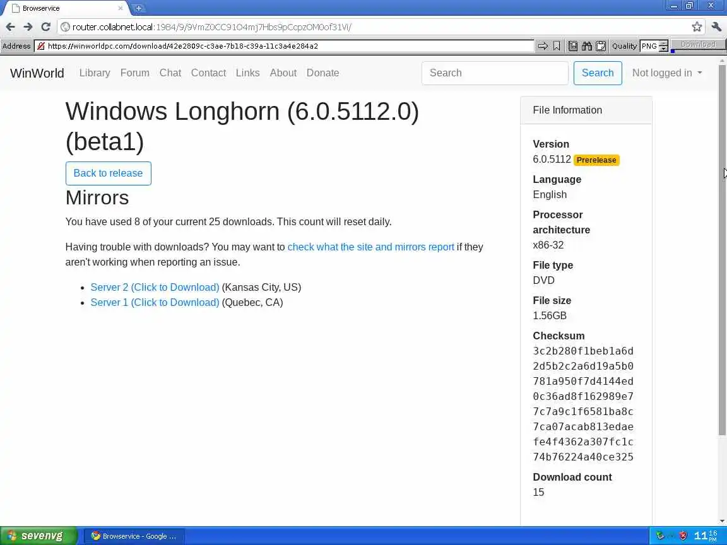
Task: Click the red security shield tray icon
Action: point(683,536)
